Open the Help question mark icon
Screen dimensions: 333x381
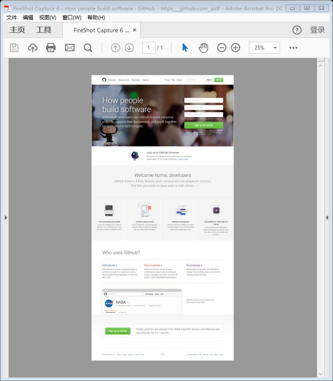[x=297, y=30]
